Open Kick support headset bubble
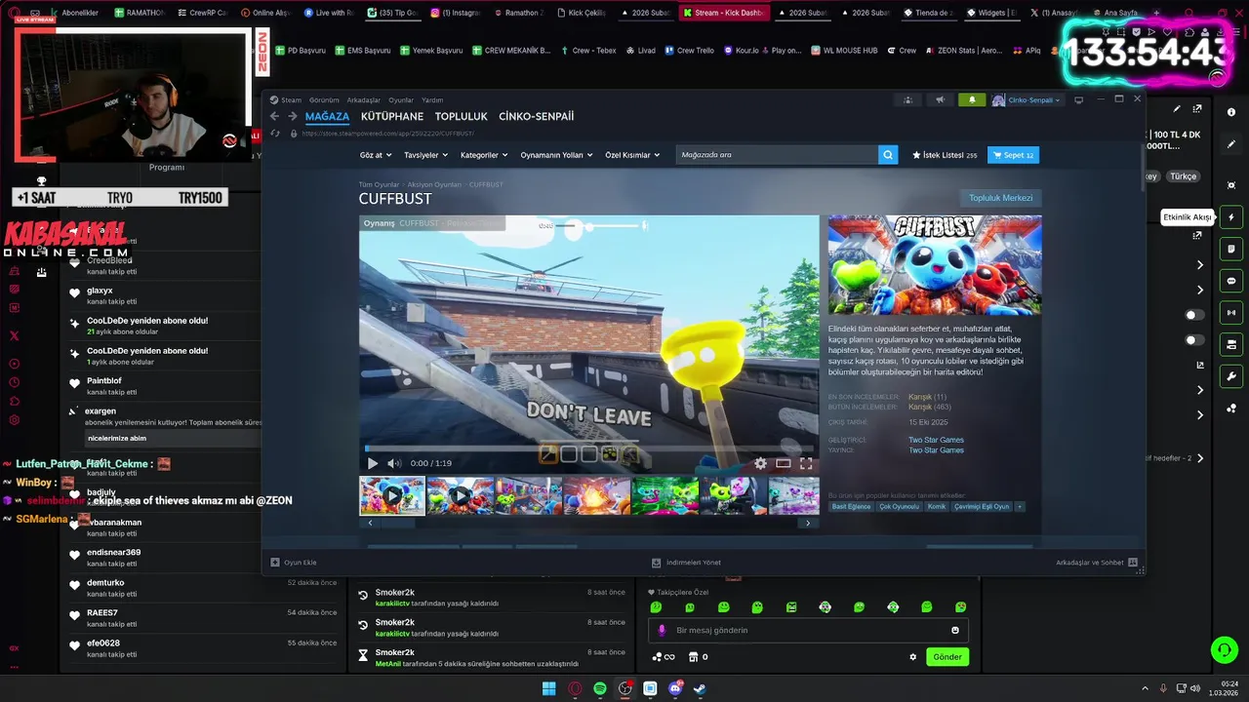 [1224, 649]
